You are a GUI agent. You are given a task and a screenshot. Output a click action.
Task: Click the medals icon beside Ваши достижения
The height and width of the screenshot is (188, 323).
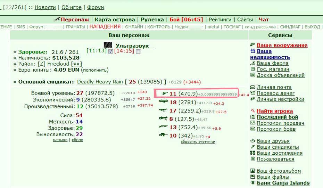pos(253,153)
